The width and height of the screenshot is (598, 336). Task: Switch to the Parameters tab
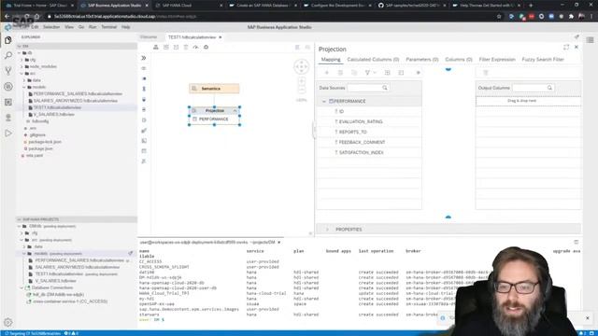[x=421, y=60]
